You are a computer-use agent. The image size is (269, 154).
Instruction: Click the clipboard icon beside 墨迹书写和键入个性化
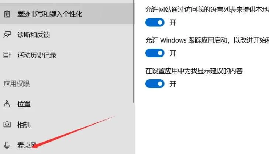7,14
